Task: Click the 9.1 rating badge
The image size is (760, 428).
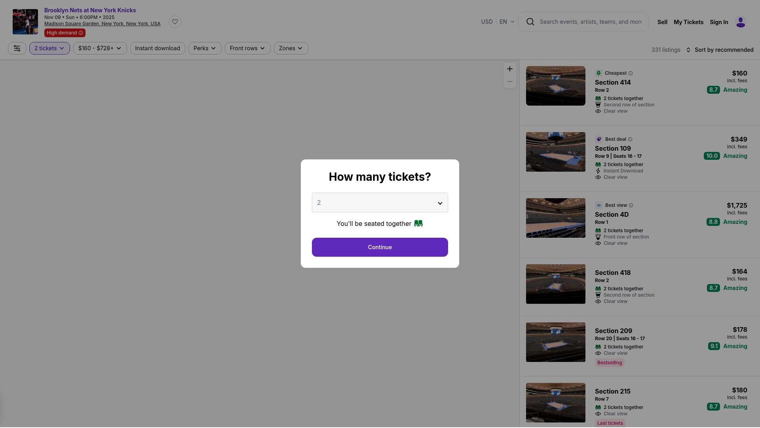Action: (714, 346)
